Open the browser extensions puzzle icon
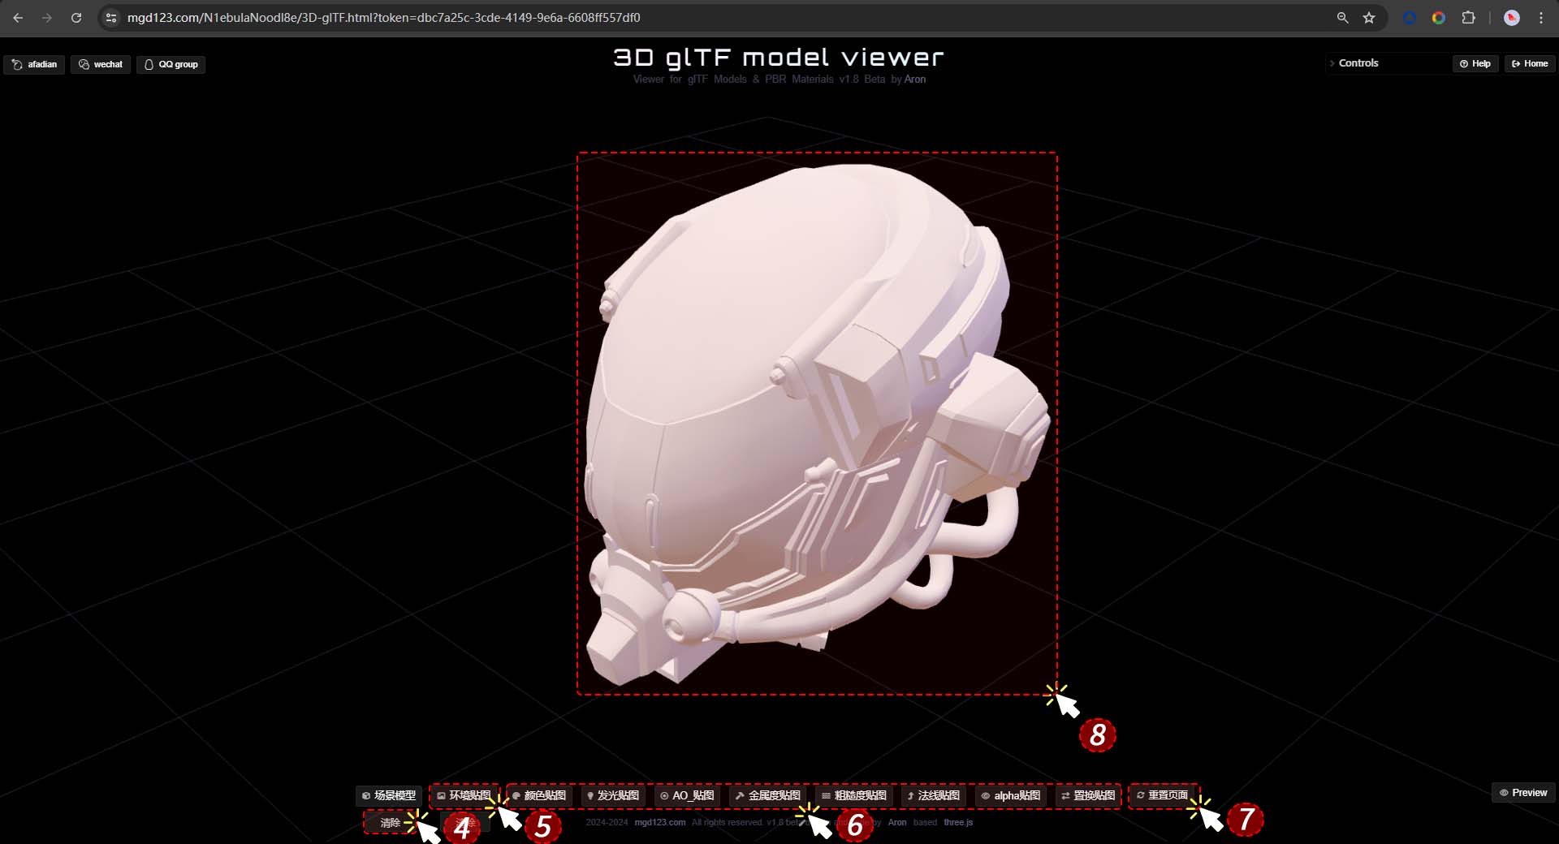 click(1468, 18)
